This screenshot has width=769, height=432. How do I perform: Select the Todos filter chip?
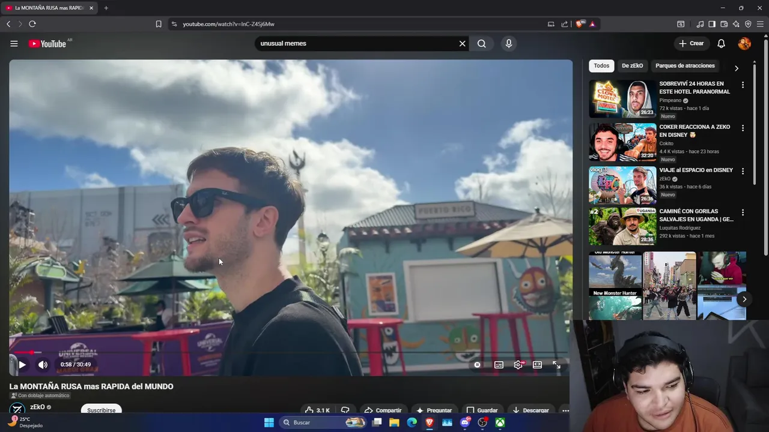[601, 66]
